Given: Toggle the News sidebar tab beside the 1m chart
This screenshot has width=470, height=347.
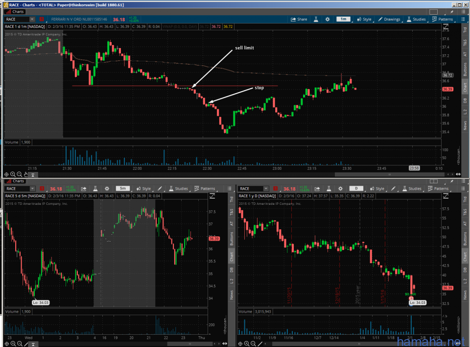Looking at the screenshot, I should coord(465,125).
